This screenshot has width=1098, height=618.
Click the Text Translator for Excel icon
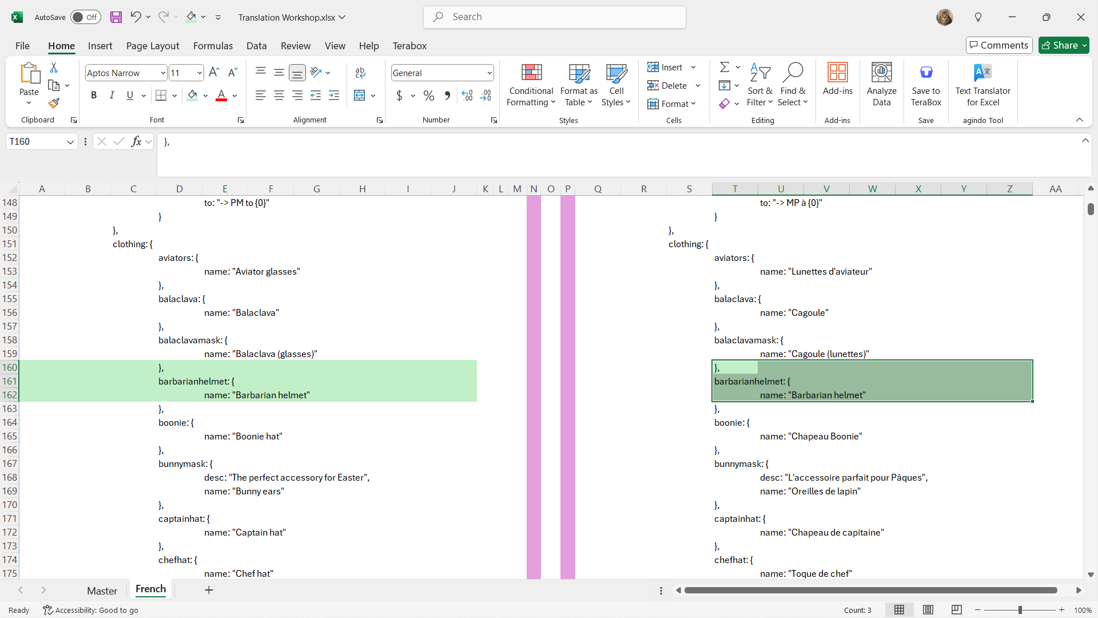[982, 73]
